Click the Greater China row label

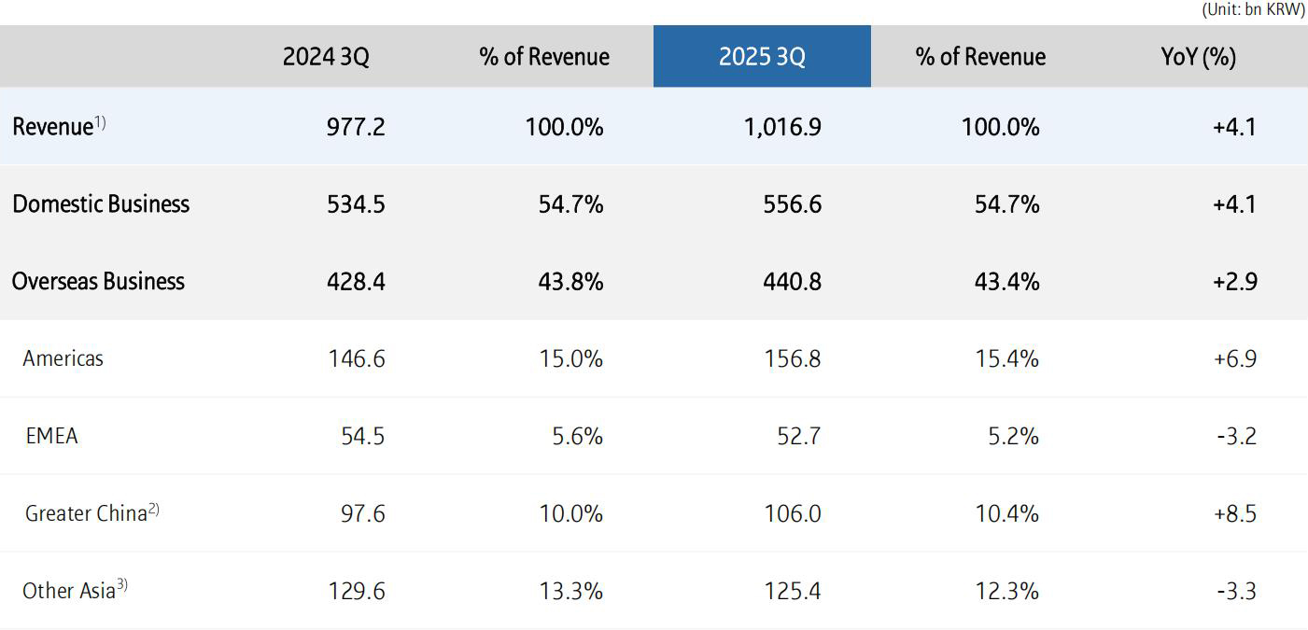point(87,513)
